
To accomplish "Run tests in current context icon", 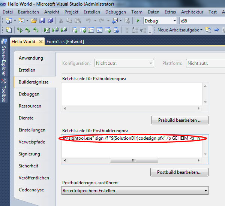I will (19, 30).
